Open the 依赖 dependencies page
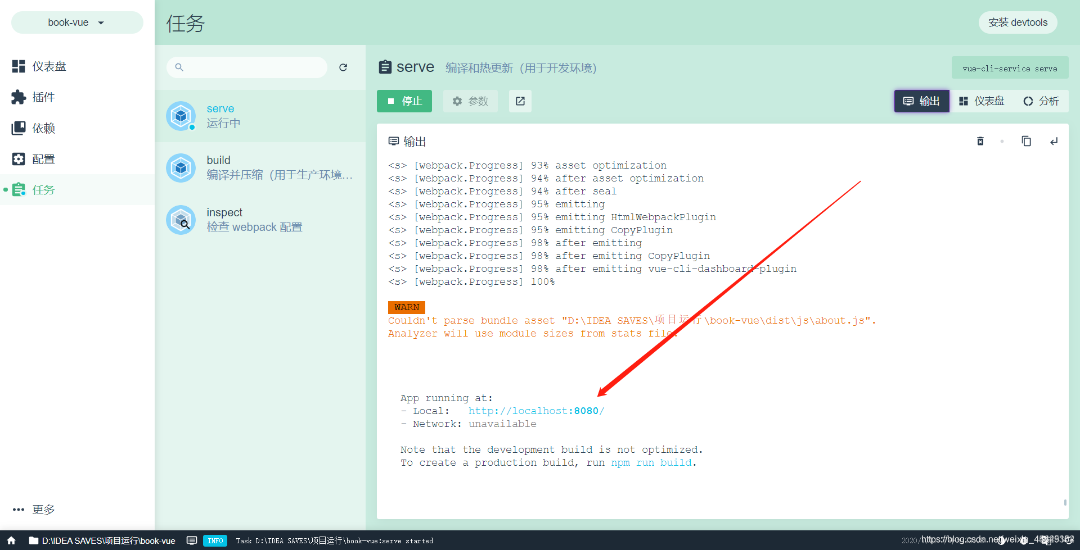 [77, 128]
